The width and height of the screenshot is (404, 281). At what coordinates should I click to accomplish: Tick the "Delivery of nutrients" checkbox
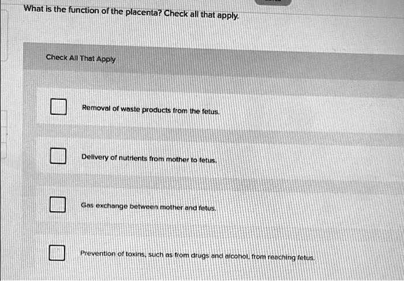click(57, 156)
